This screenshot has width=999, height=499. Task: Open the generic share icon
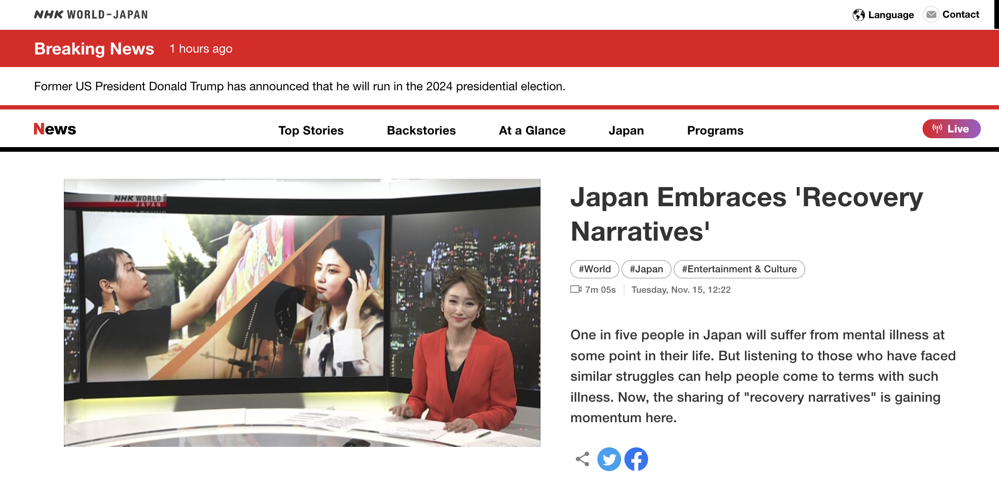coord(582,459)
